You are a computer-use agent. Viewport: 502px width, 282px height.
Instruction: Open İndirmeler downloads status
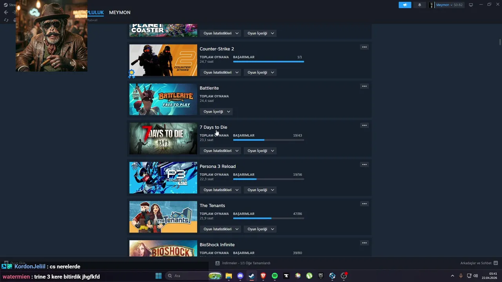[x=243, y=263]
